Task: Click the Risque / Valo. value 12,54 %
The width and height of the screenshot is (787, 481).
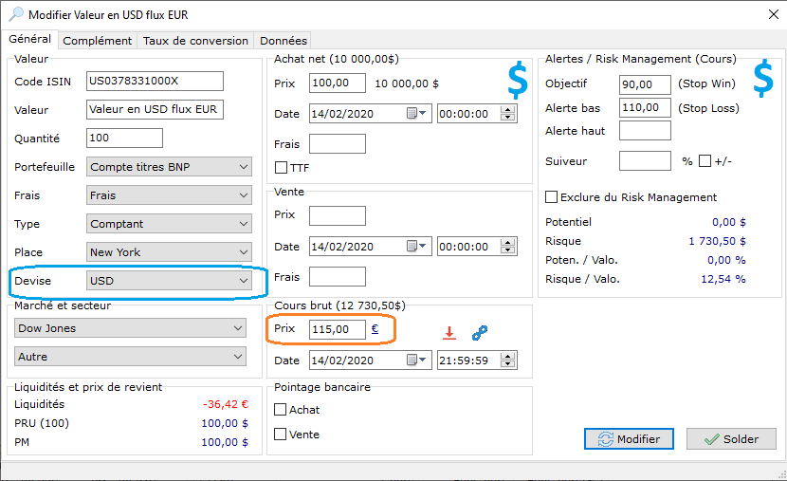Action: tap(723, 279)
